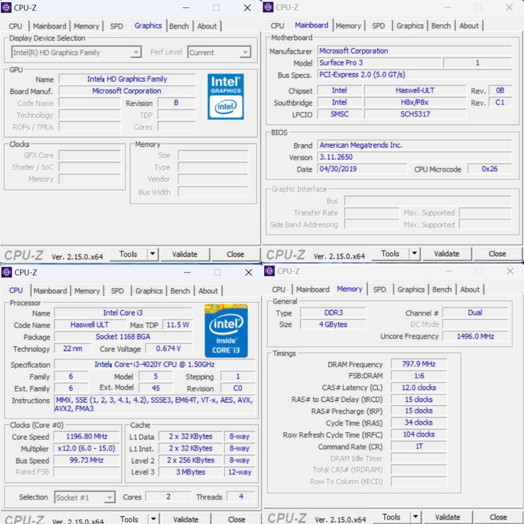Open the About tab in the CPU window

208,291
